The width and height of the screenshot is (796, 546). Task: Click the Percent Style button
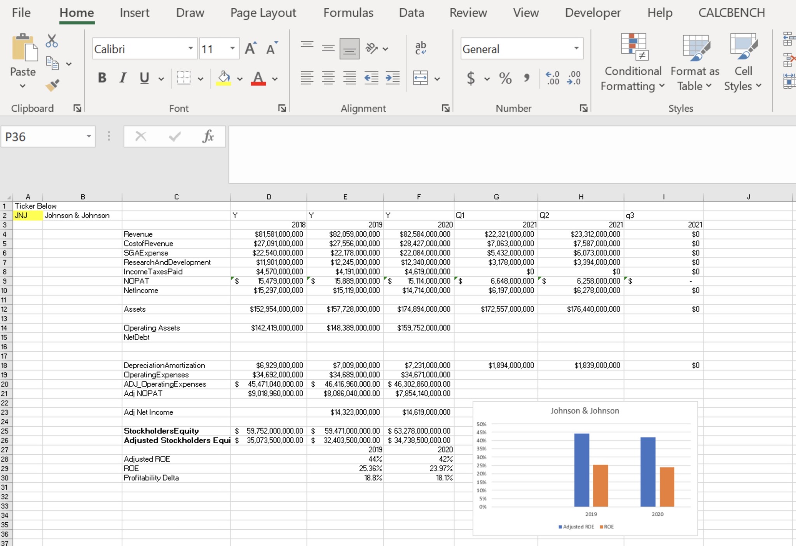point(505,79)
